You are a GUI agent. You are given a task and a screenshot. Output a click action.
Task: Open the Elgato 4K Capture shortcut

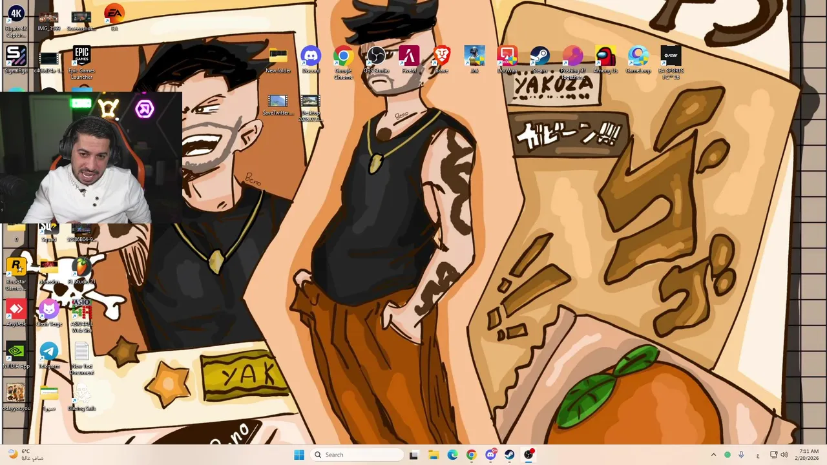[x=16, y=19]
